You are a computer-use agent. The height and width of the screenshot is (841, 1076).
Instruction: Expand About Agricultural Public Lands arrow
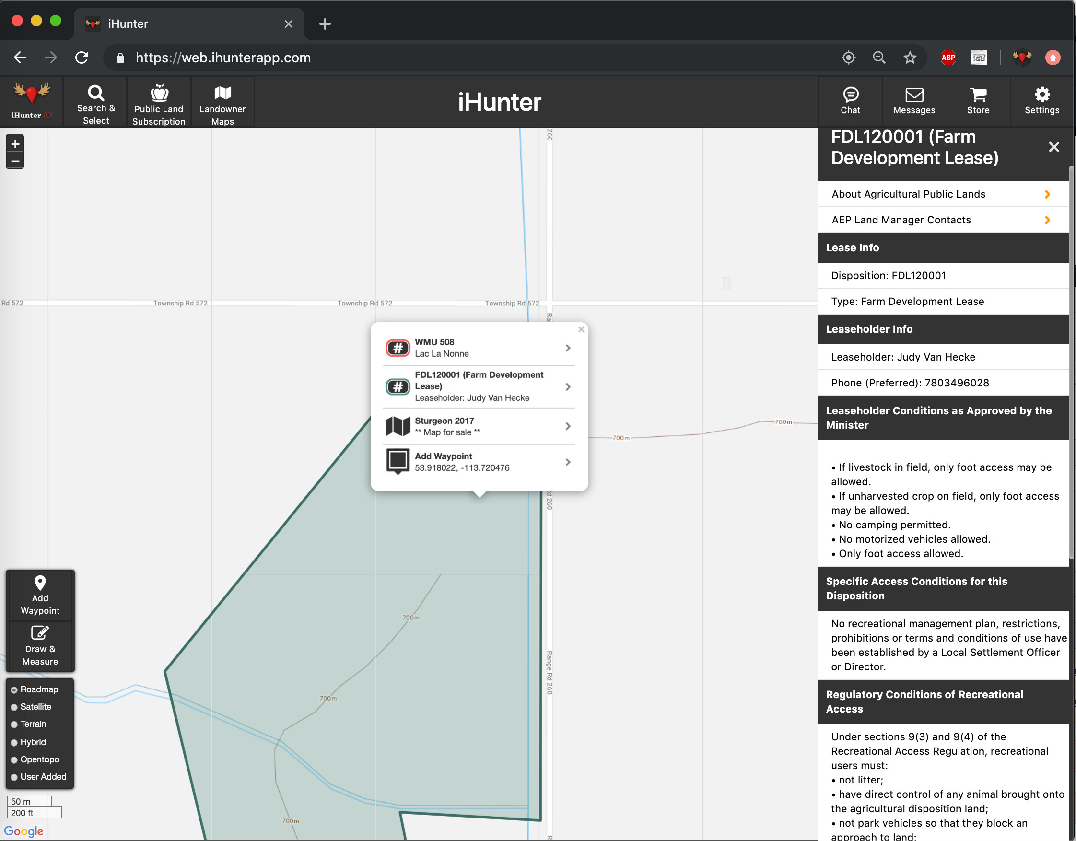(x=1047, y=194)
